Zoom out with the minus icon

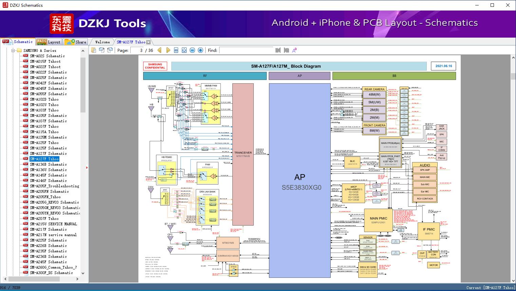click(192, 50)
